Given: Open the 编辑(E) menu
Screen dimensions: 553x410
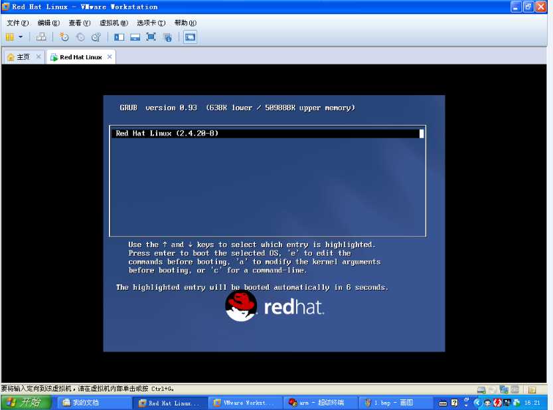Looking at the screenshot, I should 48,23.
